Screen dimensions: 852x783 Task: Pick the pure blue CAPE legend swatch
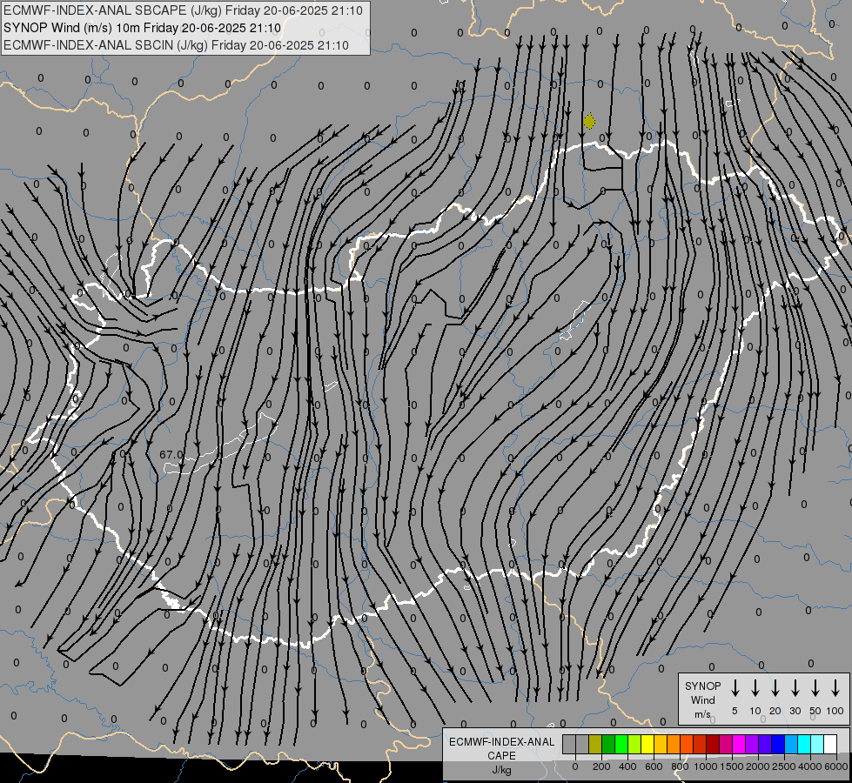point(778,745)
